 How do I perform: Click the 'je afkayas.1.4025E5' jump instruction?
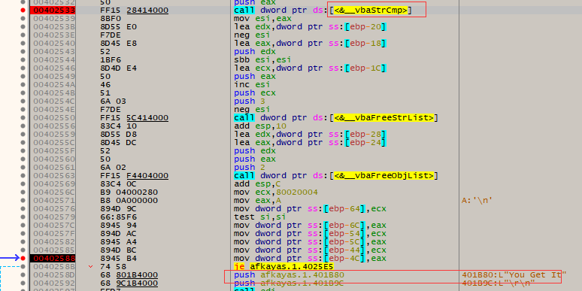(283, 266)
